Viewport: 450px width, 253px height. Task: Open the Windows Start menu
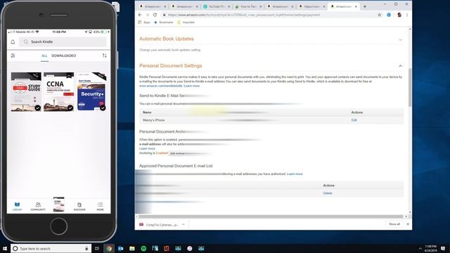(5, 248)
